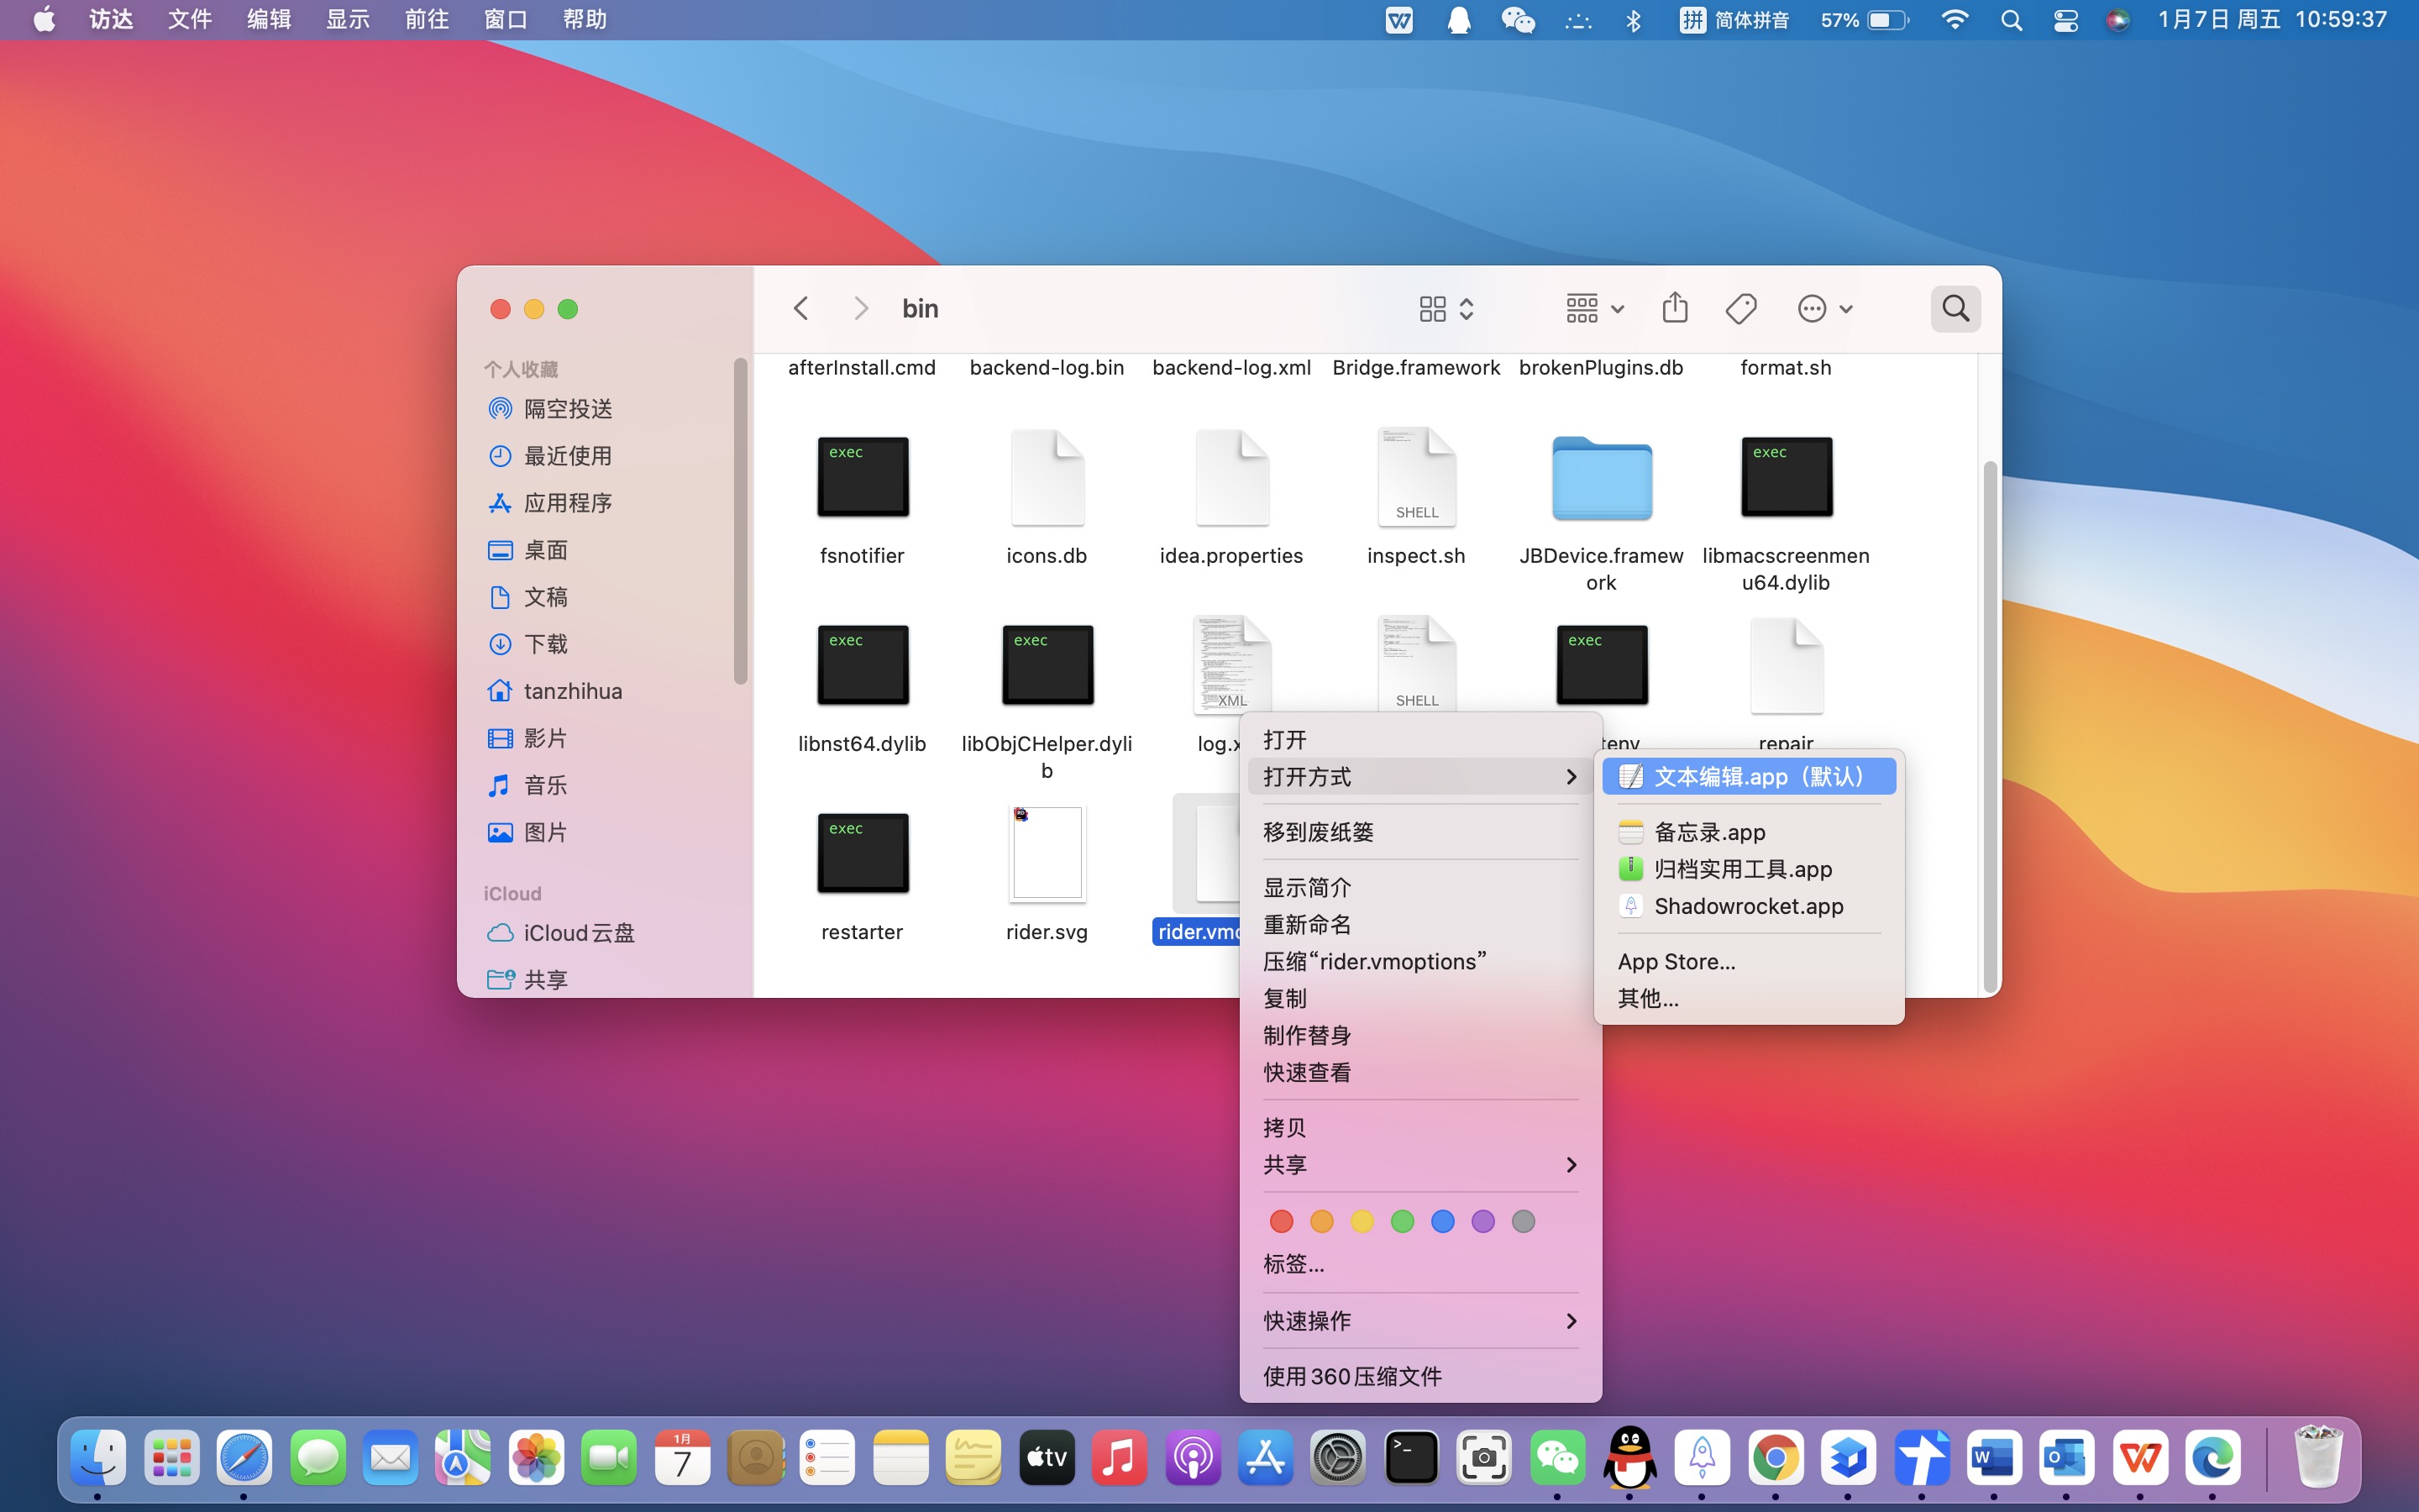Screen dimensions: 2419x1512
Task: Click the Finder share toolbar icon
Action: (1674, 308)
